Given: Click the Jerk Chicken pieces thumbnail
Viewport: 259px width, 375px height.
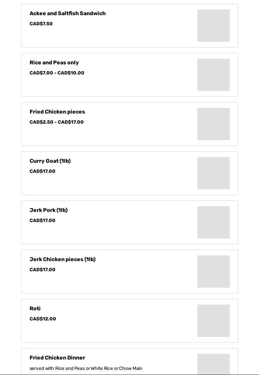Looking at the screenshot, I should 213,272.
